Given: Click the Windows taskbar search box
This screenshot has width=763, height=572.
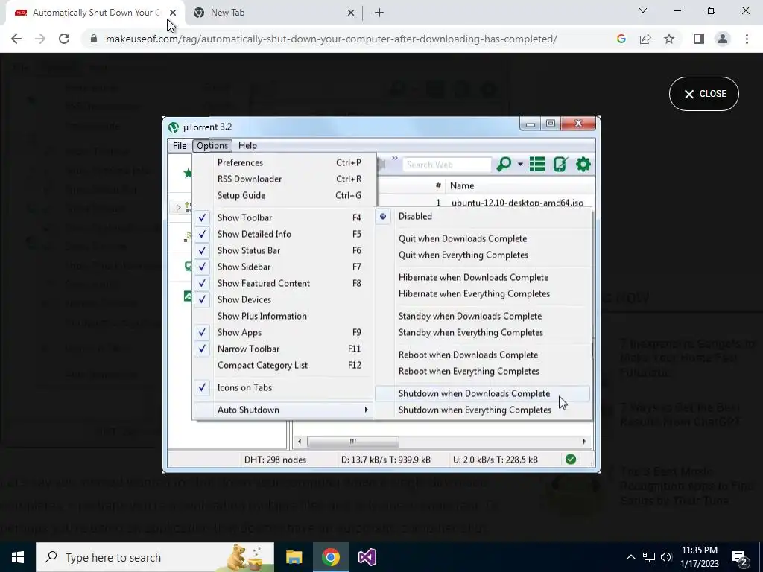Looking at the screenshot, I should point(155,557).
